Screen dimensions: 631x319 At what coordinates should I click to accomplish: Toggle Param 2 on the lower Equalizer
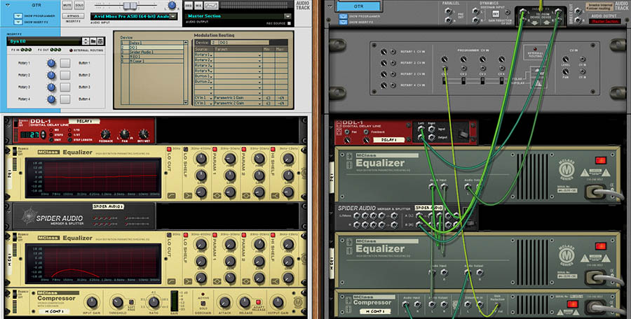pyautogui.click(x=243, y=235)
